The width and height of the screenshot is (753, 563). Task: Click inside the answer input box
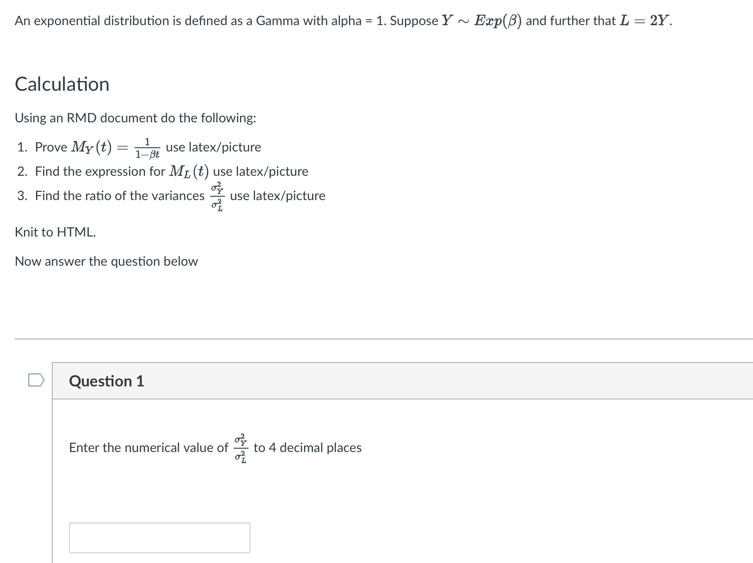[160, 537]
